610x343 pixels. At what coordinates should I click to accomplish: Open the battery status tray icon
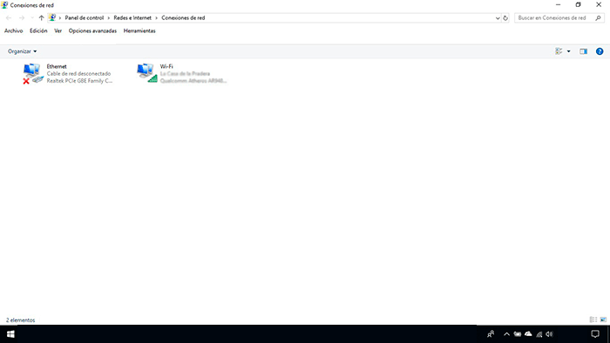click(518, 334)
